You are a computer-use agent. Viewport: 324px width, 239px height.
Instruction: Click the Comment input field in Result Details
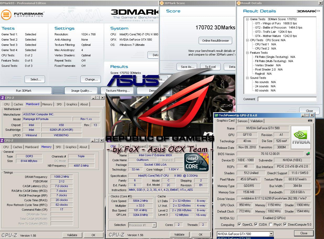click(287, 99)
